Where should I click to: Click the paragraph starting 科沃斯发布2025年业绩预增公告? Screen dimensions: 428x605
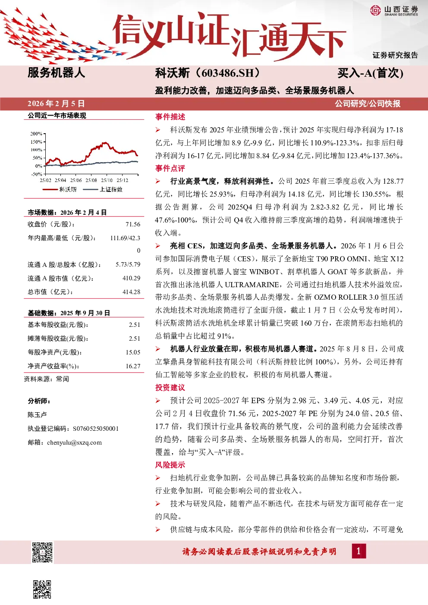tap(279, 143)
